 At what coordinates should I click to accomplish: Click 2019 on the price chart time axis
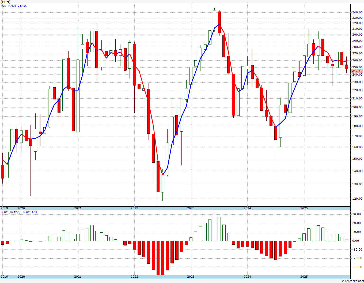tap(4, 208)
